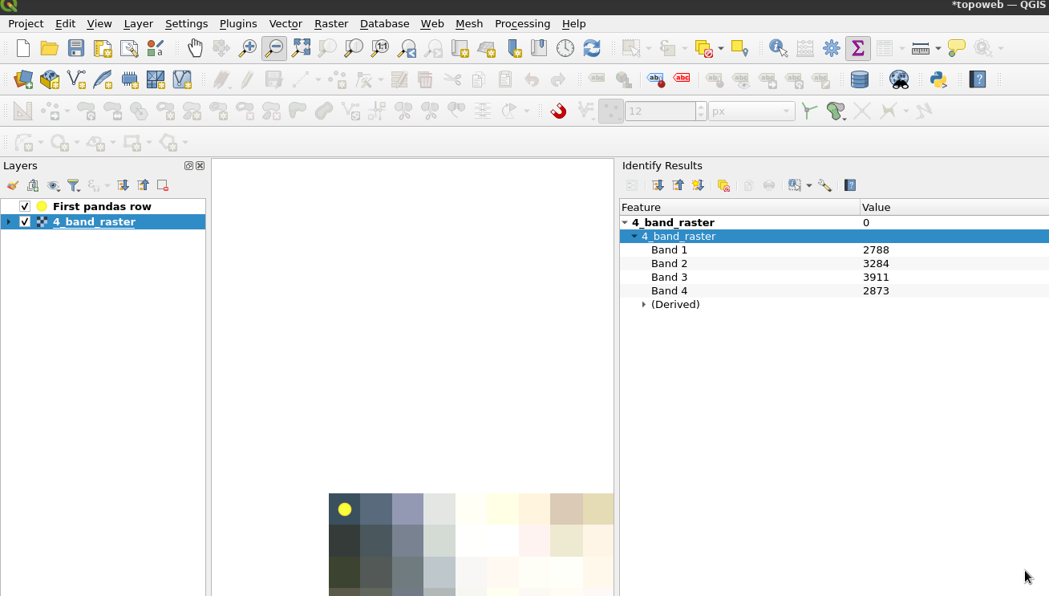Select the Pan Map hand tool
1049x596 pixels.
coord(195,48)
